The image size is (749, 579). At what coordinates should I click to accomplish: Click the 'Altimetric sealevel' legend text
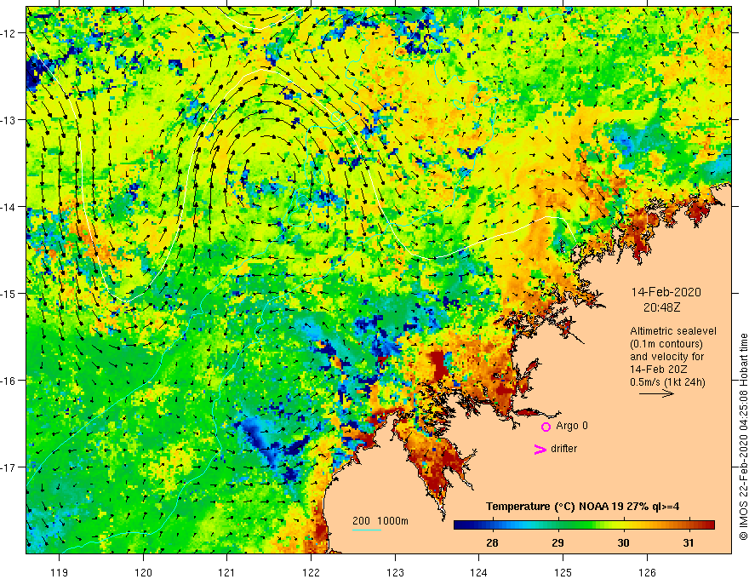[x=673, y=331]
